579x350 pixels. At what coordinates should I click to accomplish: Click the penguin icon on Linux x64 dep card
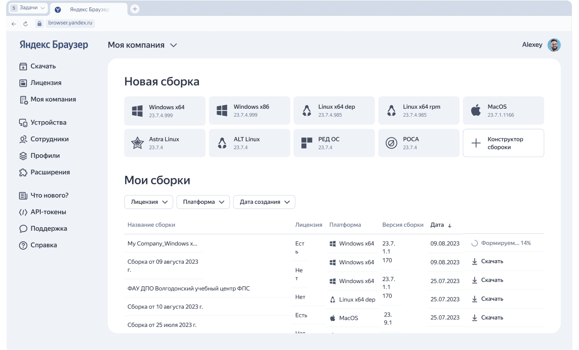(x=307, y=111)
